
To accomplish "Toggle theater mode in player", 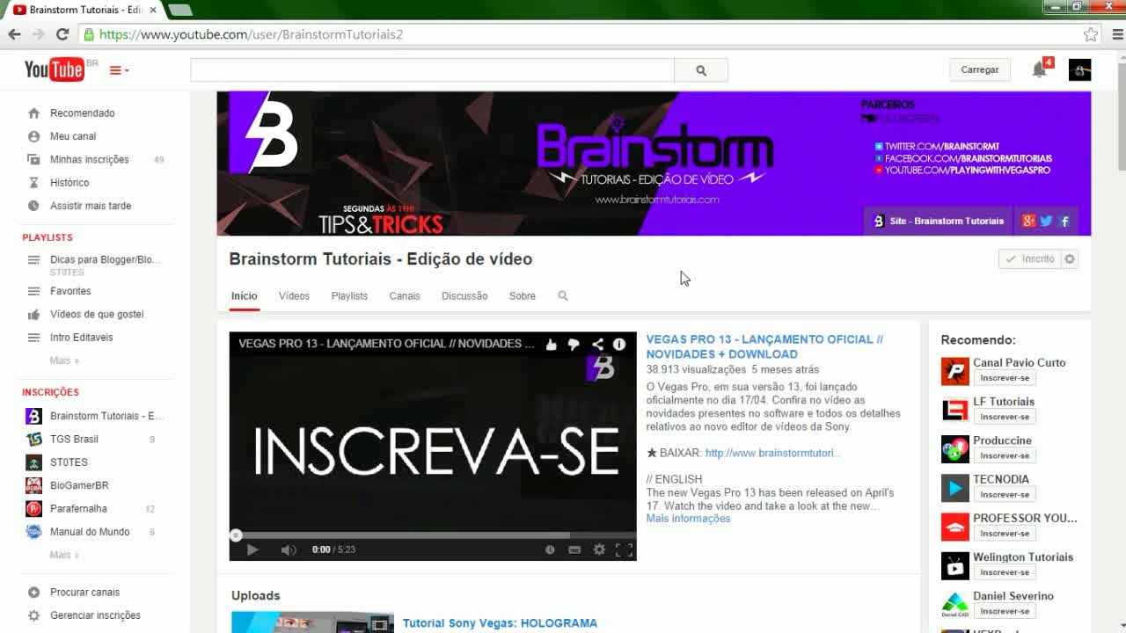I will tap(574, 549).
